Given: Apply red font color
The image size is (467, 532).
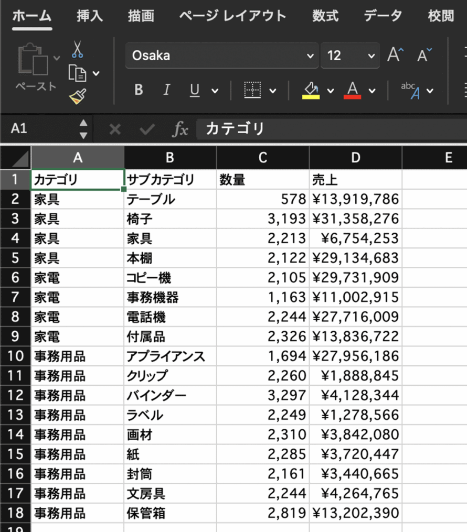Looking at the screenshot, I should (352, 91).
